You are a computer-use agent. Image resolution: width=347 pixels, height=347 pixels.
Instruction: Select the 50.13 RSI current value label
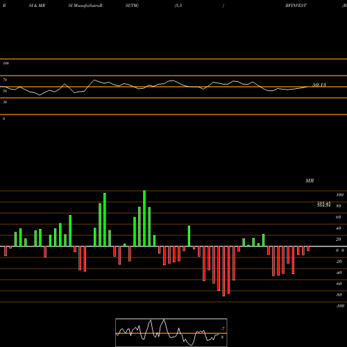pos(319,85)
